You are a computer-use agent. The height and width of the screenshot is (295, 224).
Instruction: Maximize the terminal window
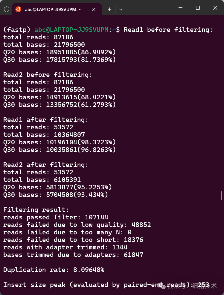tap(198, 8)
